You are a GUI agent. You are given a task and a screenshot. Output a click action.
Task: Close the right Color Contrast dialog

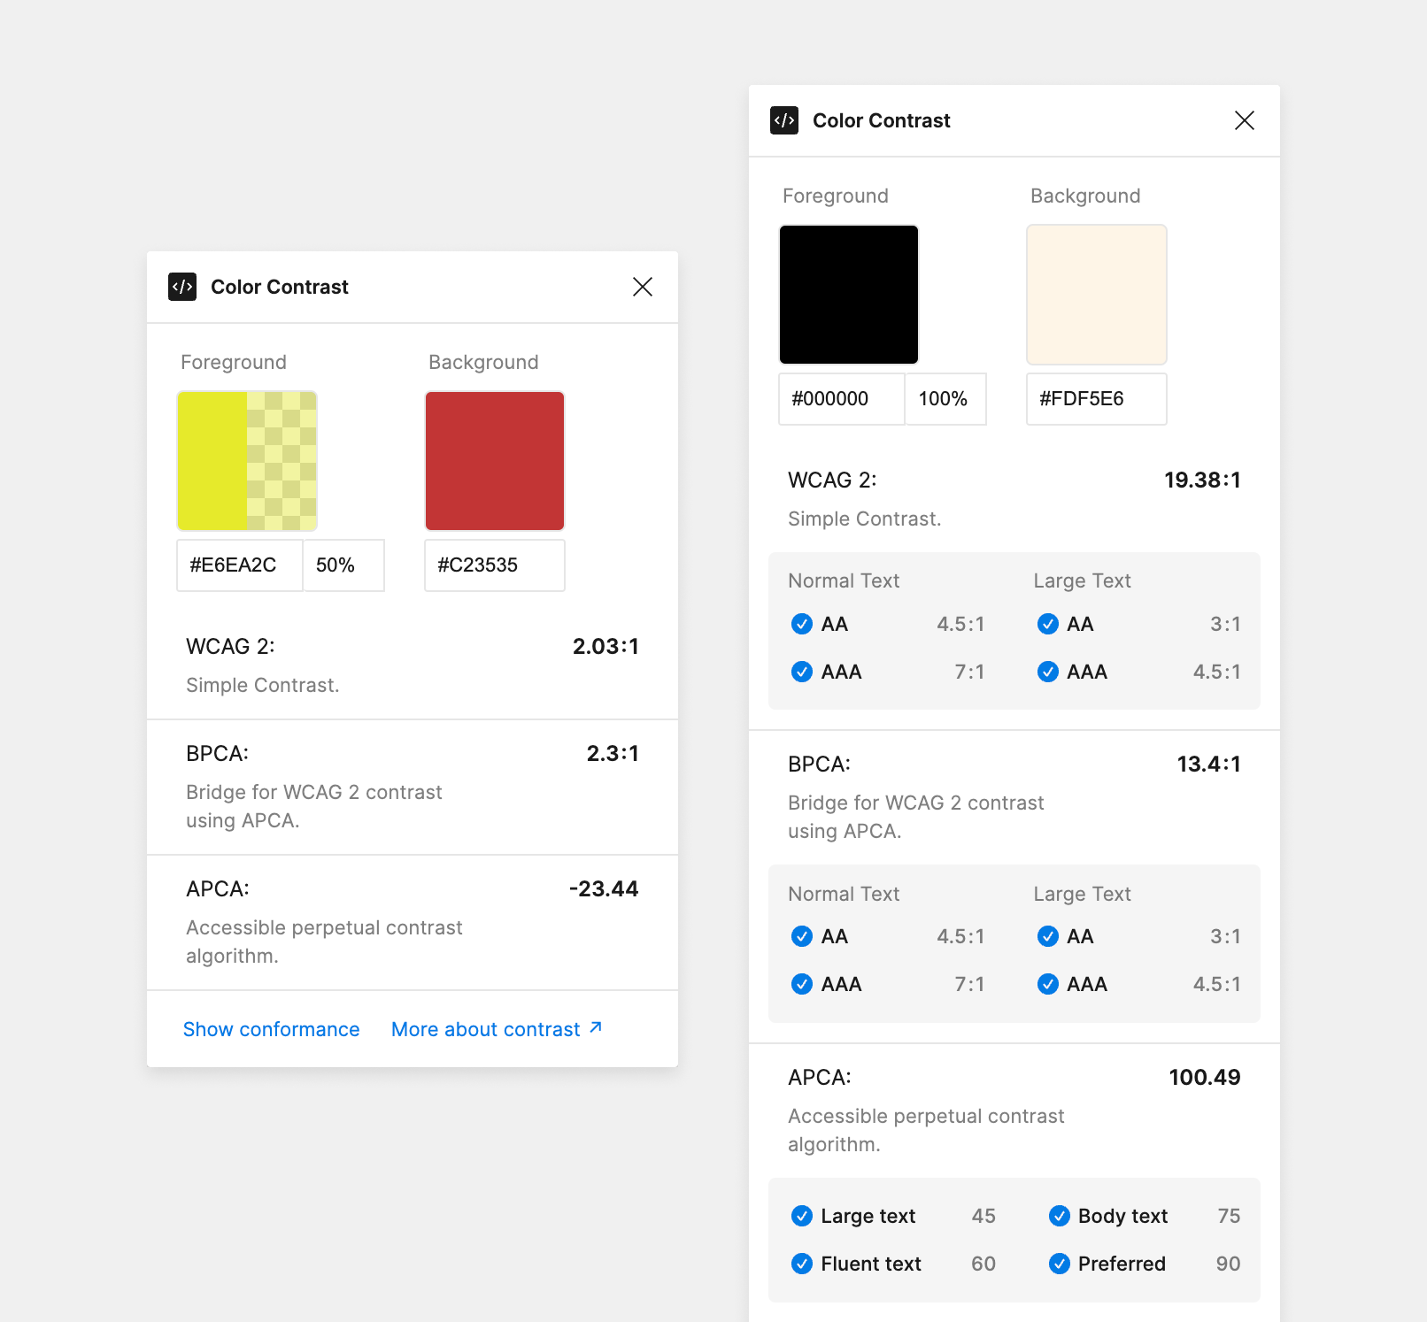point(1245,120)
